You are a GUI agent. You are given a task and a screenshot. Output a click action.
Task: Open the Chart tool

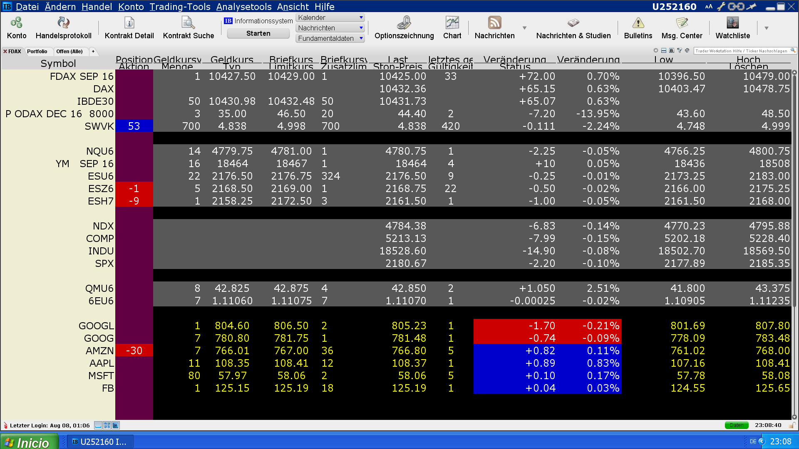pyautogui.click(x=452, y=23)
